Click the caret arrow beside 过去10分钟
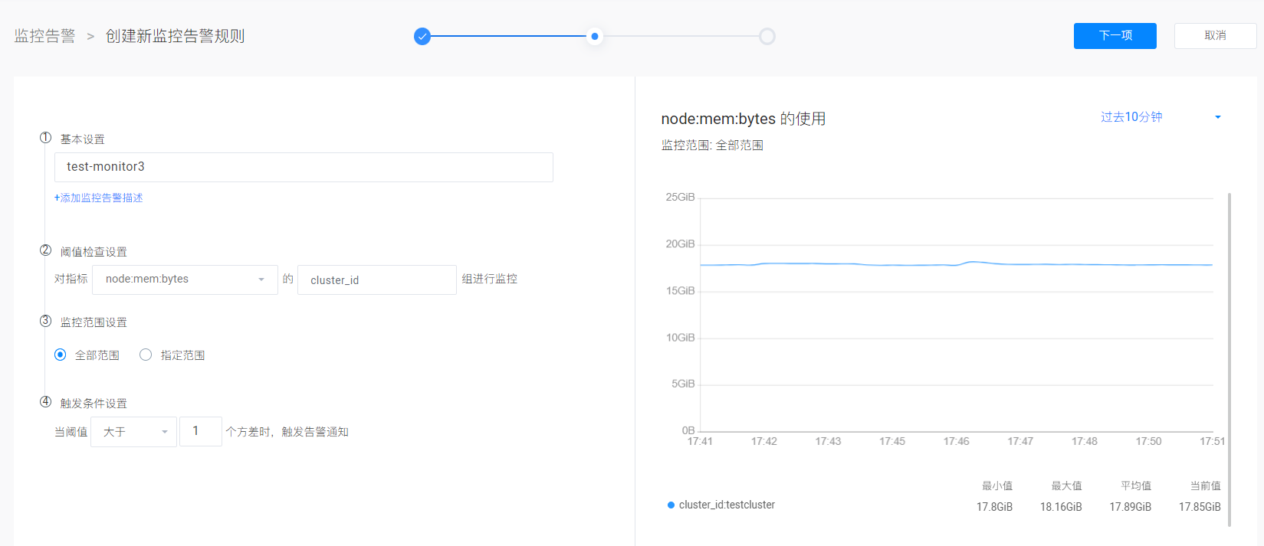The width and height of the screenshot is (1264, 546). pyautogui.click(x=1217, y=117)
